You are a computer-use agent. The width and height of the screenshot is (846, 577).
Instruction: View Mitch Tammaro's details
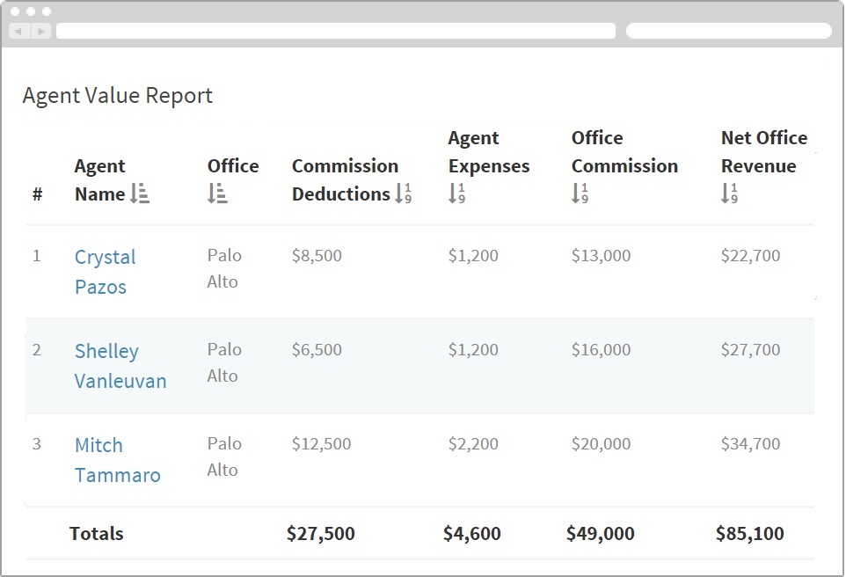[x=118, y=457]
